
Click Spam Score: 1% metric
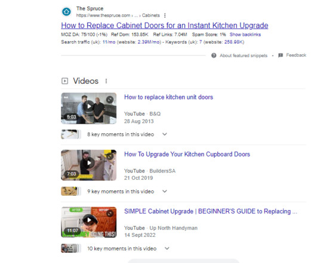(209, 35)
